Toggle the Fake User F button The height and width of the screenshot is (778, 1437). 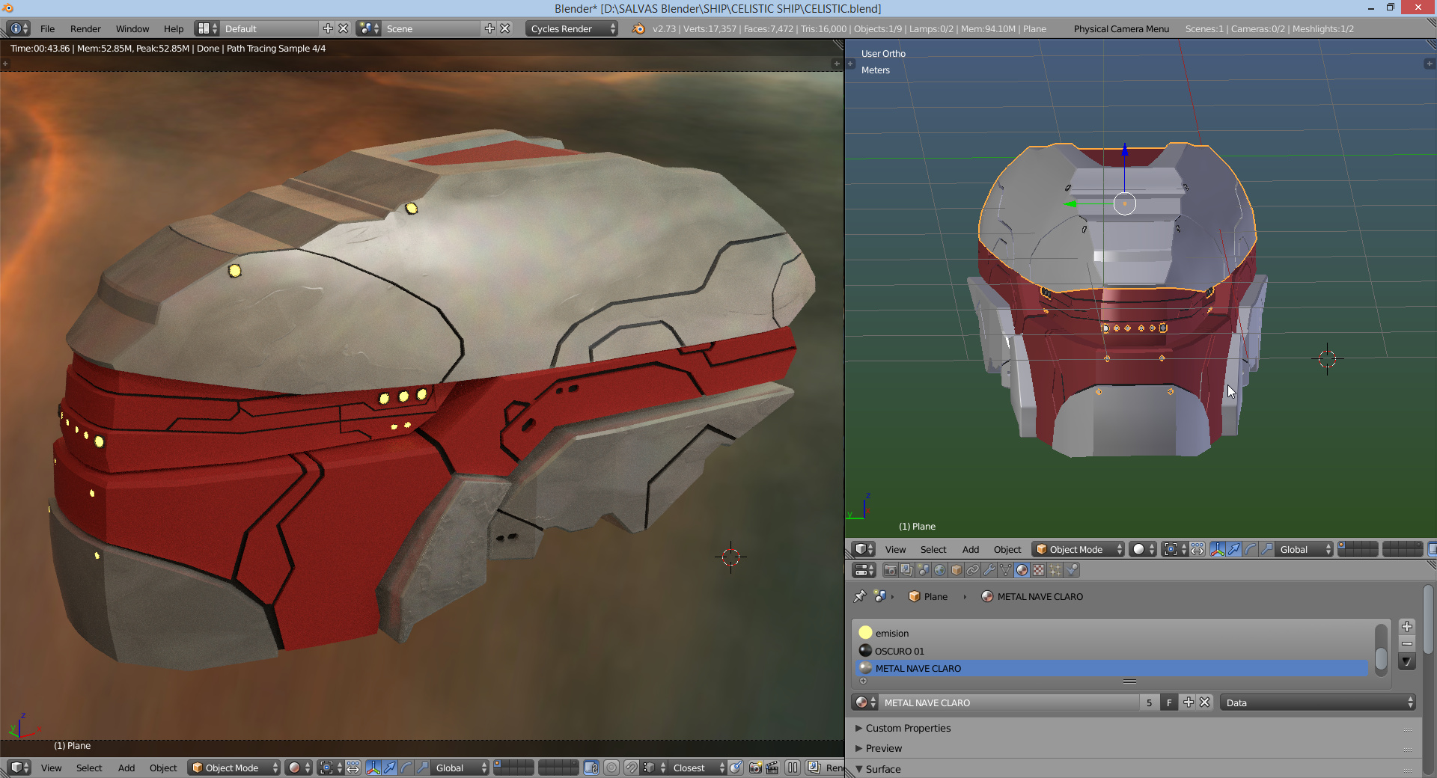(x=1168, y=702)
